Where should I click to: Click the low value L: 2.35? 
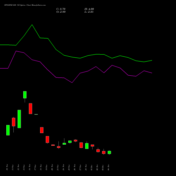(89, 12)
